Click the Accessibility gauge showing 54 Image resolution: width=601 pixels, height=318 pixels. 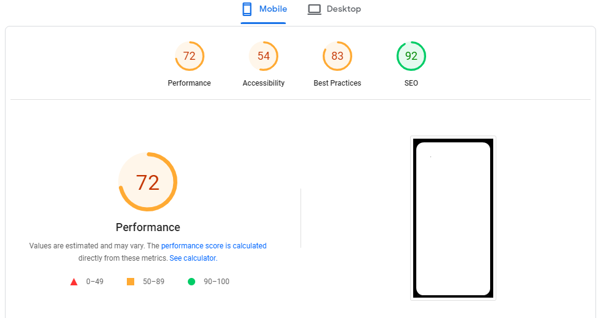click(264, 56)
